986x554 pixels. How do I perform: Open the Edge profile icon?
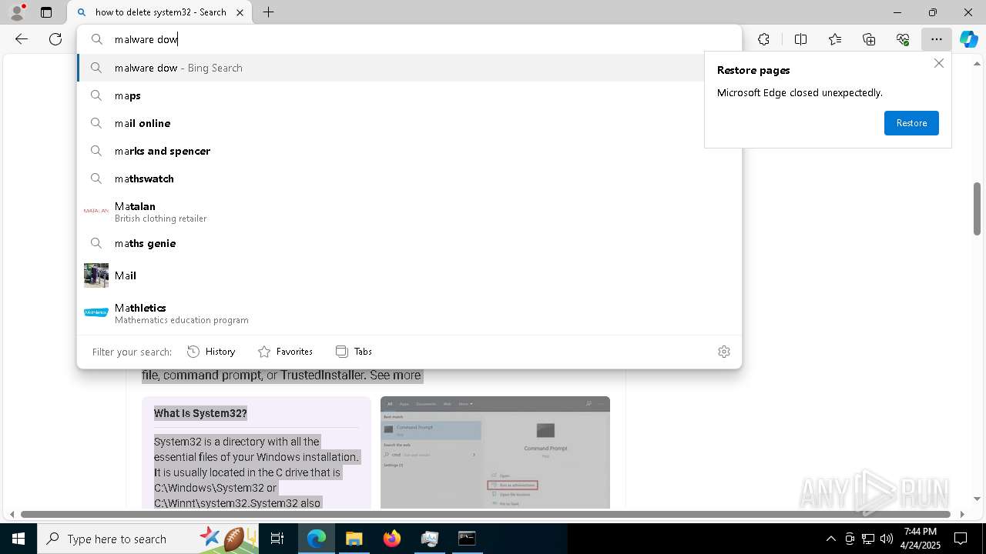pyautogui.click(x=17, y=12)
